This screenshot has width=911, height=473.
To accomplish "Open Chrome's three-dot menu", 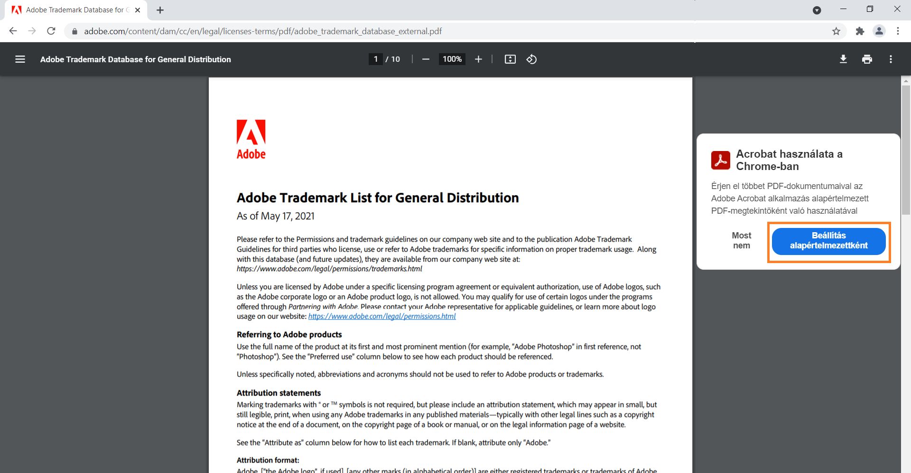I will (898, 31).
